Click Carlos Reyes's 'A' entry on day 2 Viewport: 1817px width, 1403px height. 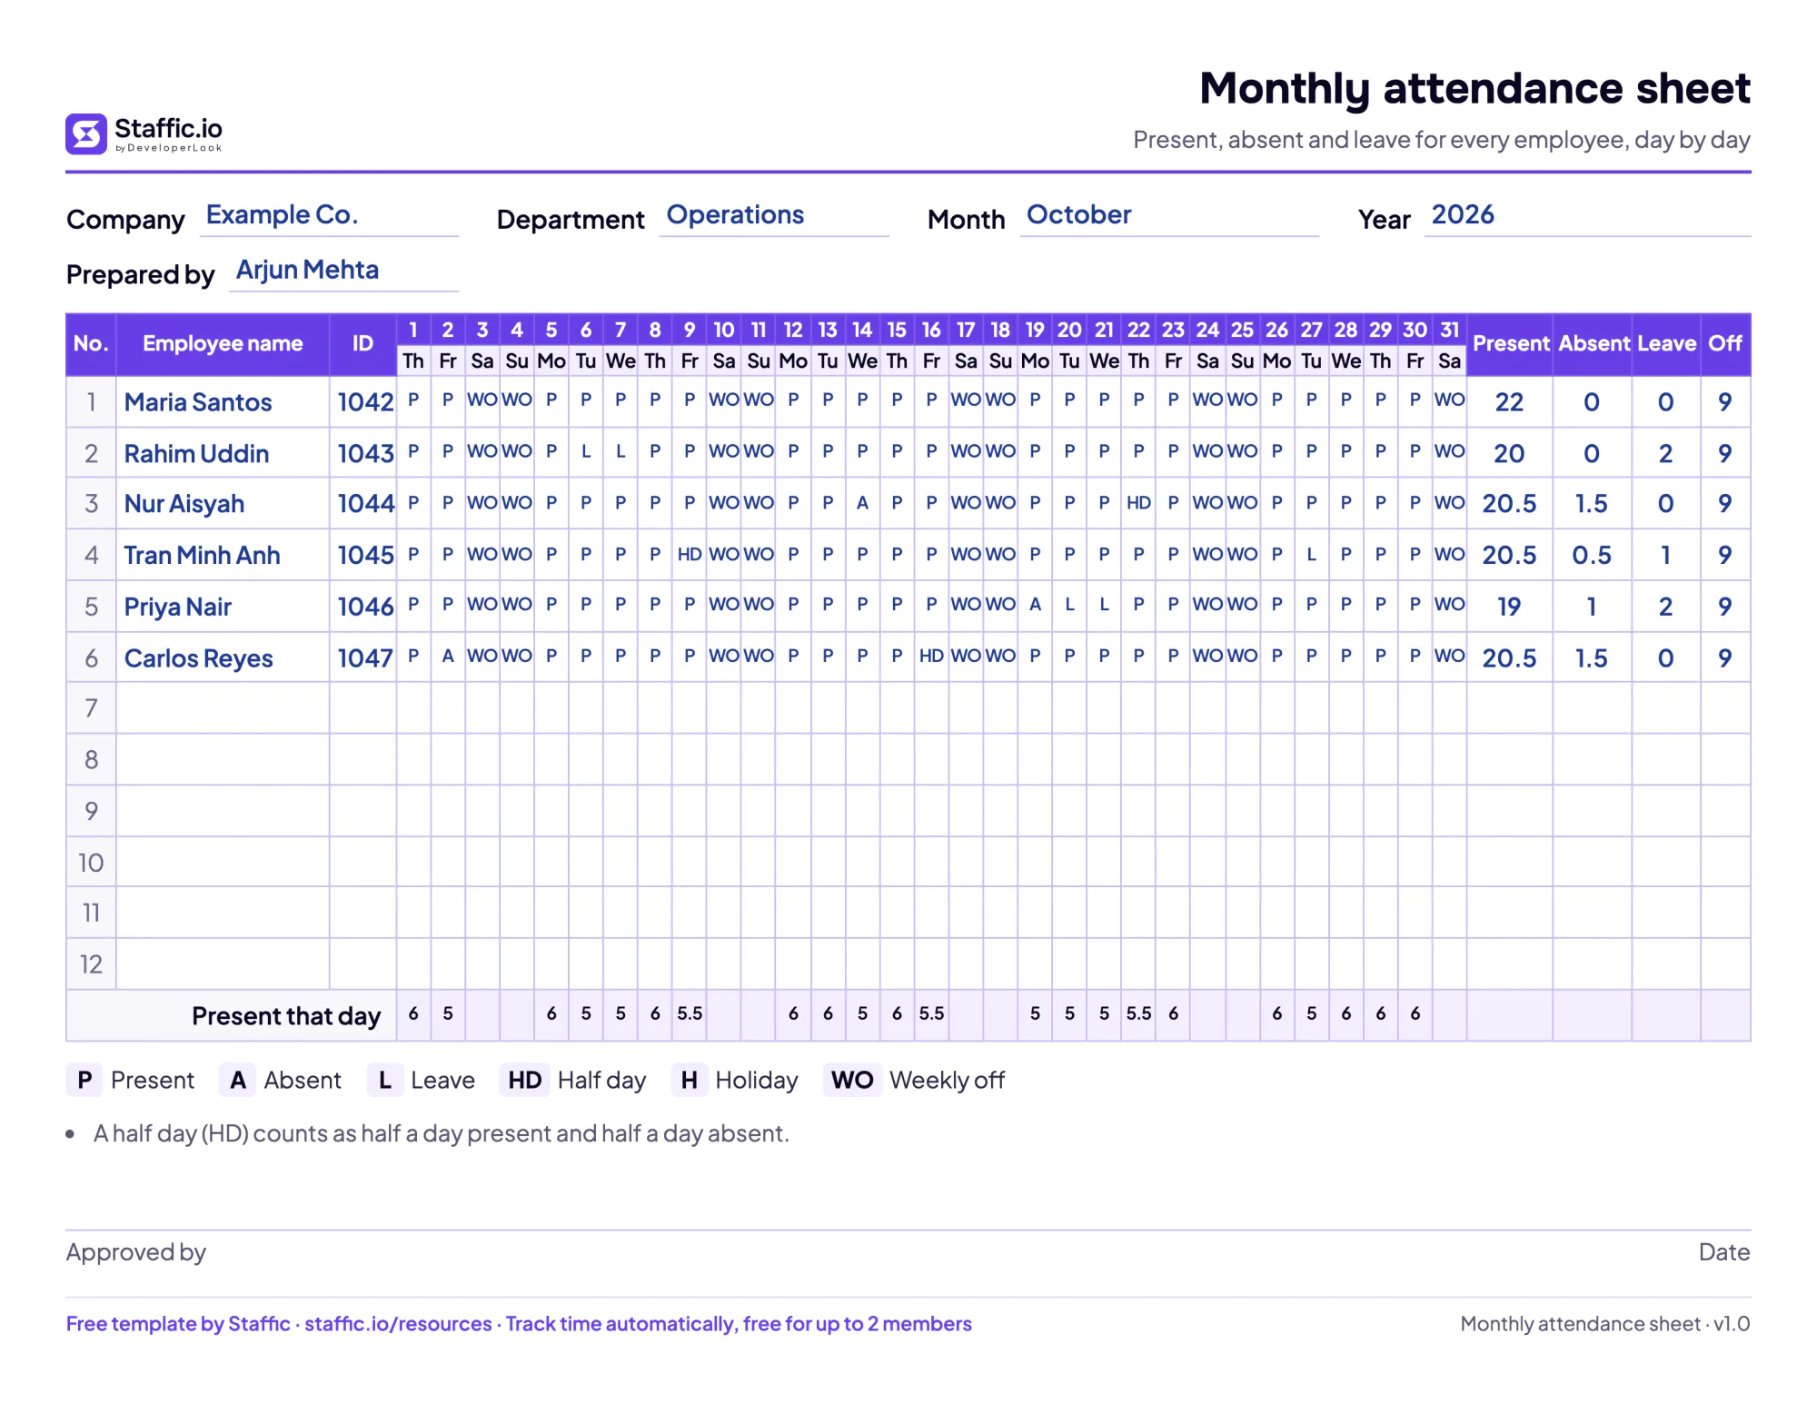coord(448,656)
